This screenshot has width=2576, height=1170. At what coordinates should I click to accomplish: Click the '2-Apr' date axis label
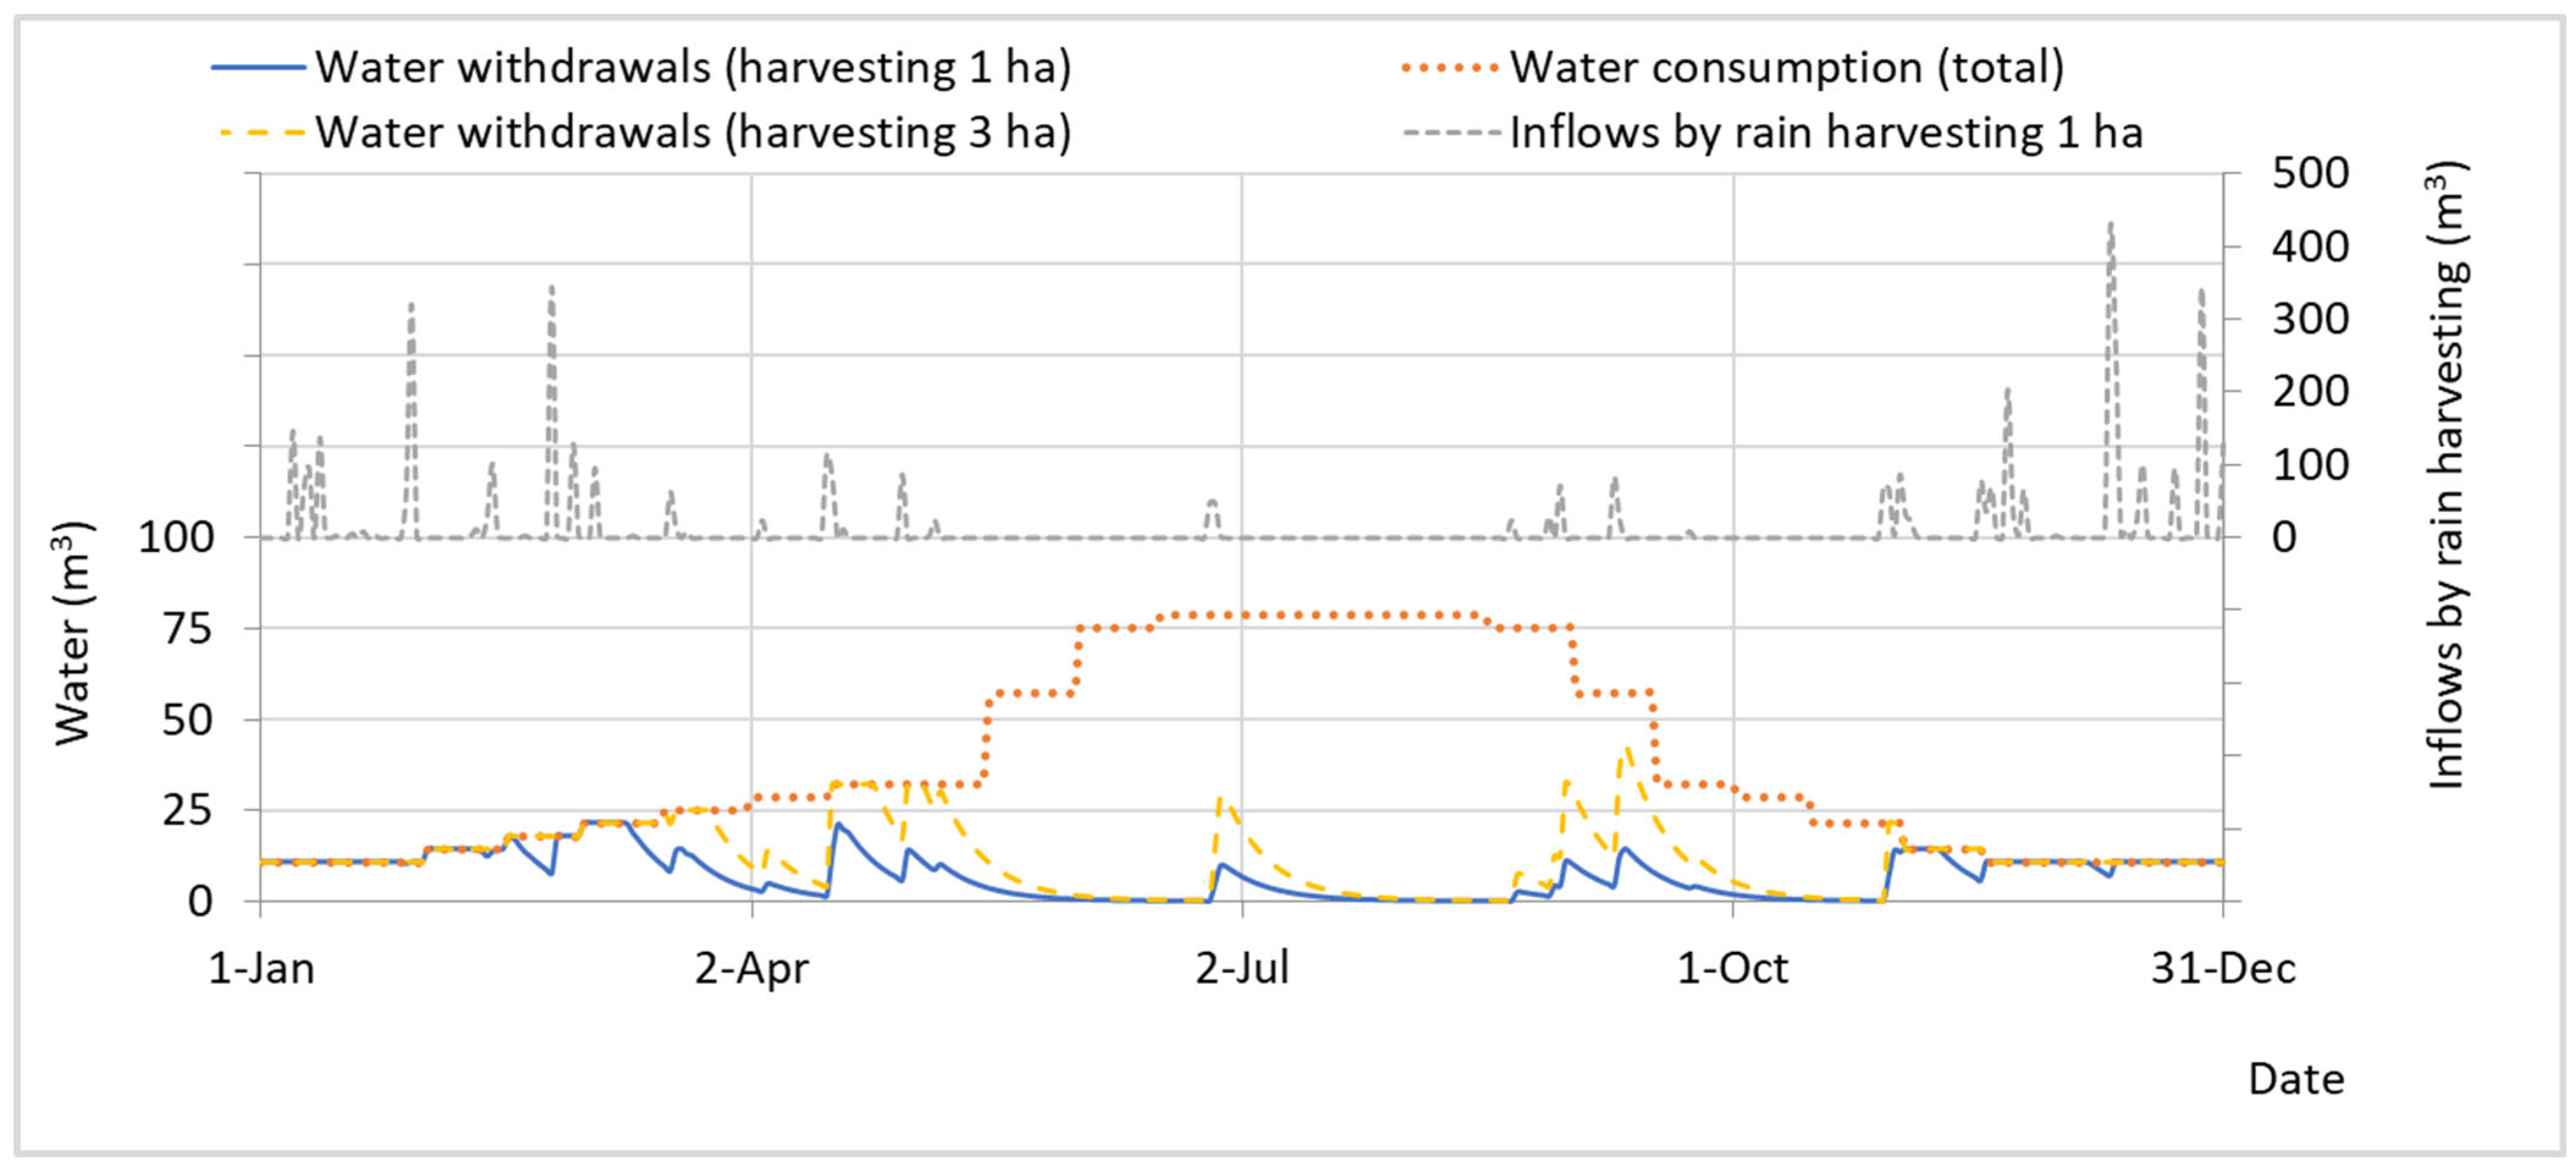coord(751,968)
